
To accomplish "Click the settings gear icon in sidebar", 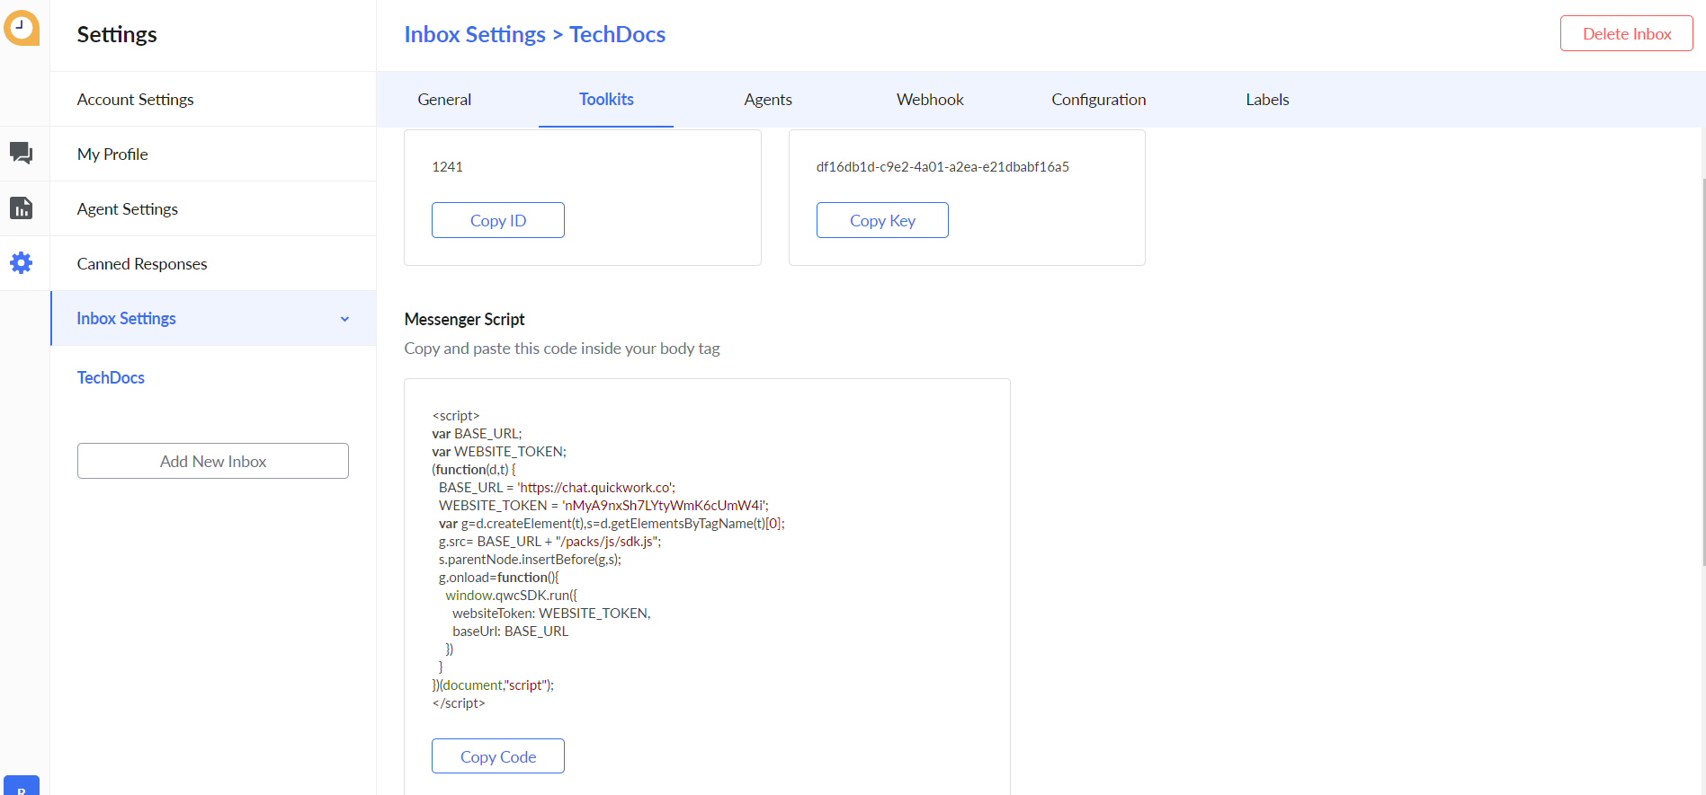I will pyautogui.click(x=21, y=262).
